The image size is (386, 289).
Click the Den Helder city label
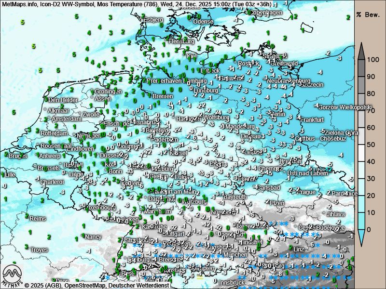pos(63,100)
